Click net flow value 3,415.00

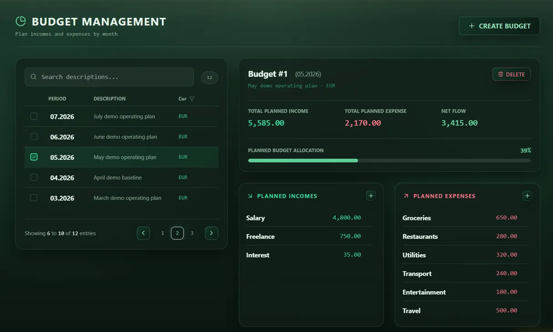tap(460, 123)
